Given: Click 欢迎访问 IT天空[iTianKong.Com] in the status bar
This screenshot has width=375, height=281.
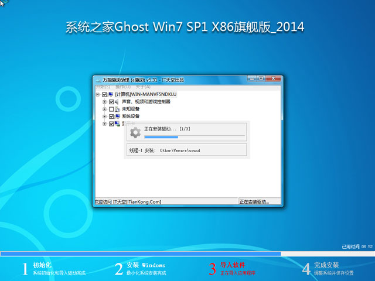Looking at the screenshot, I should pyautogui.click(x=128, y=202).
